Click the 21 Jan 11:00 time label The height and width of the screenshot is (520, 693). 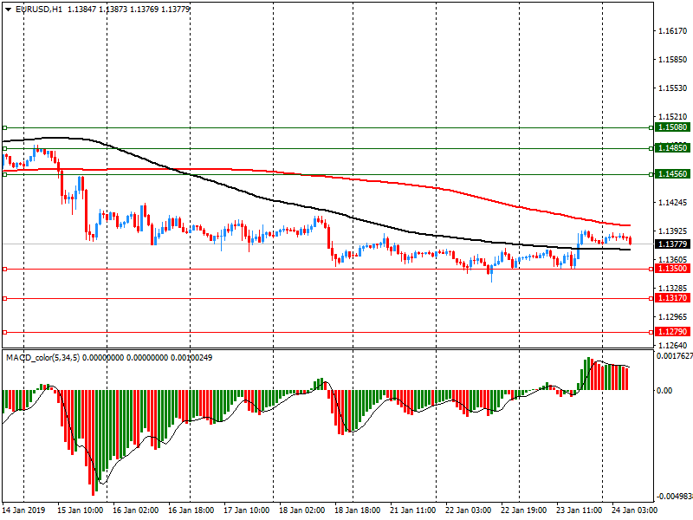click(x=413, y=510)
